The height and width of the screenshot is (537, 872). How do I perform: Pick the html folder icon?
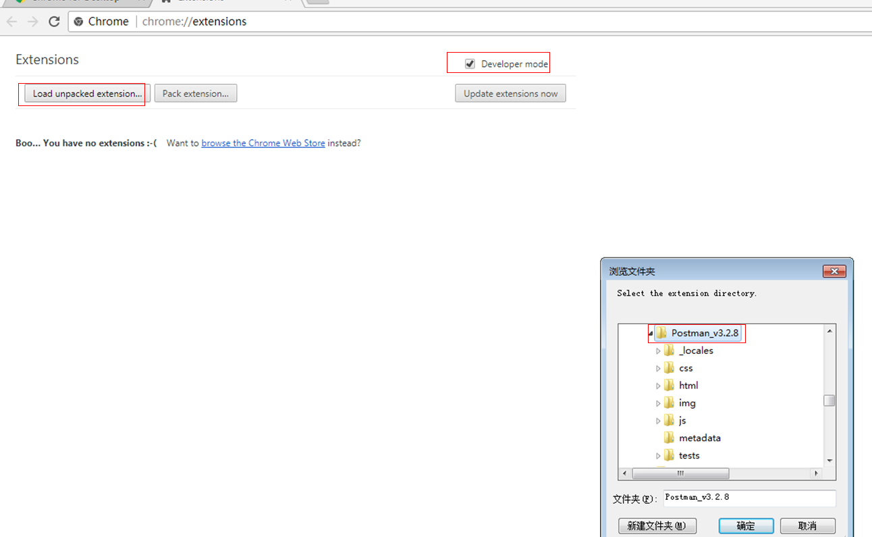(x=669, y=385)
